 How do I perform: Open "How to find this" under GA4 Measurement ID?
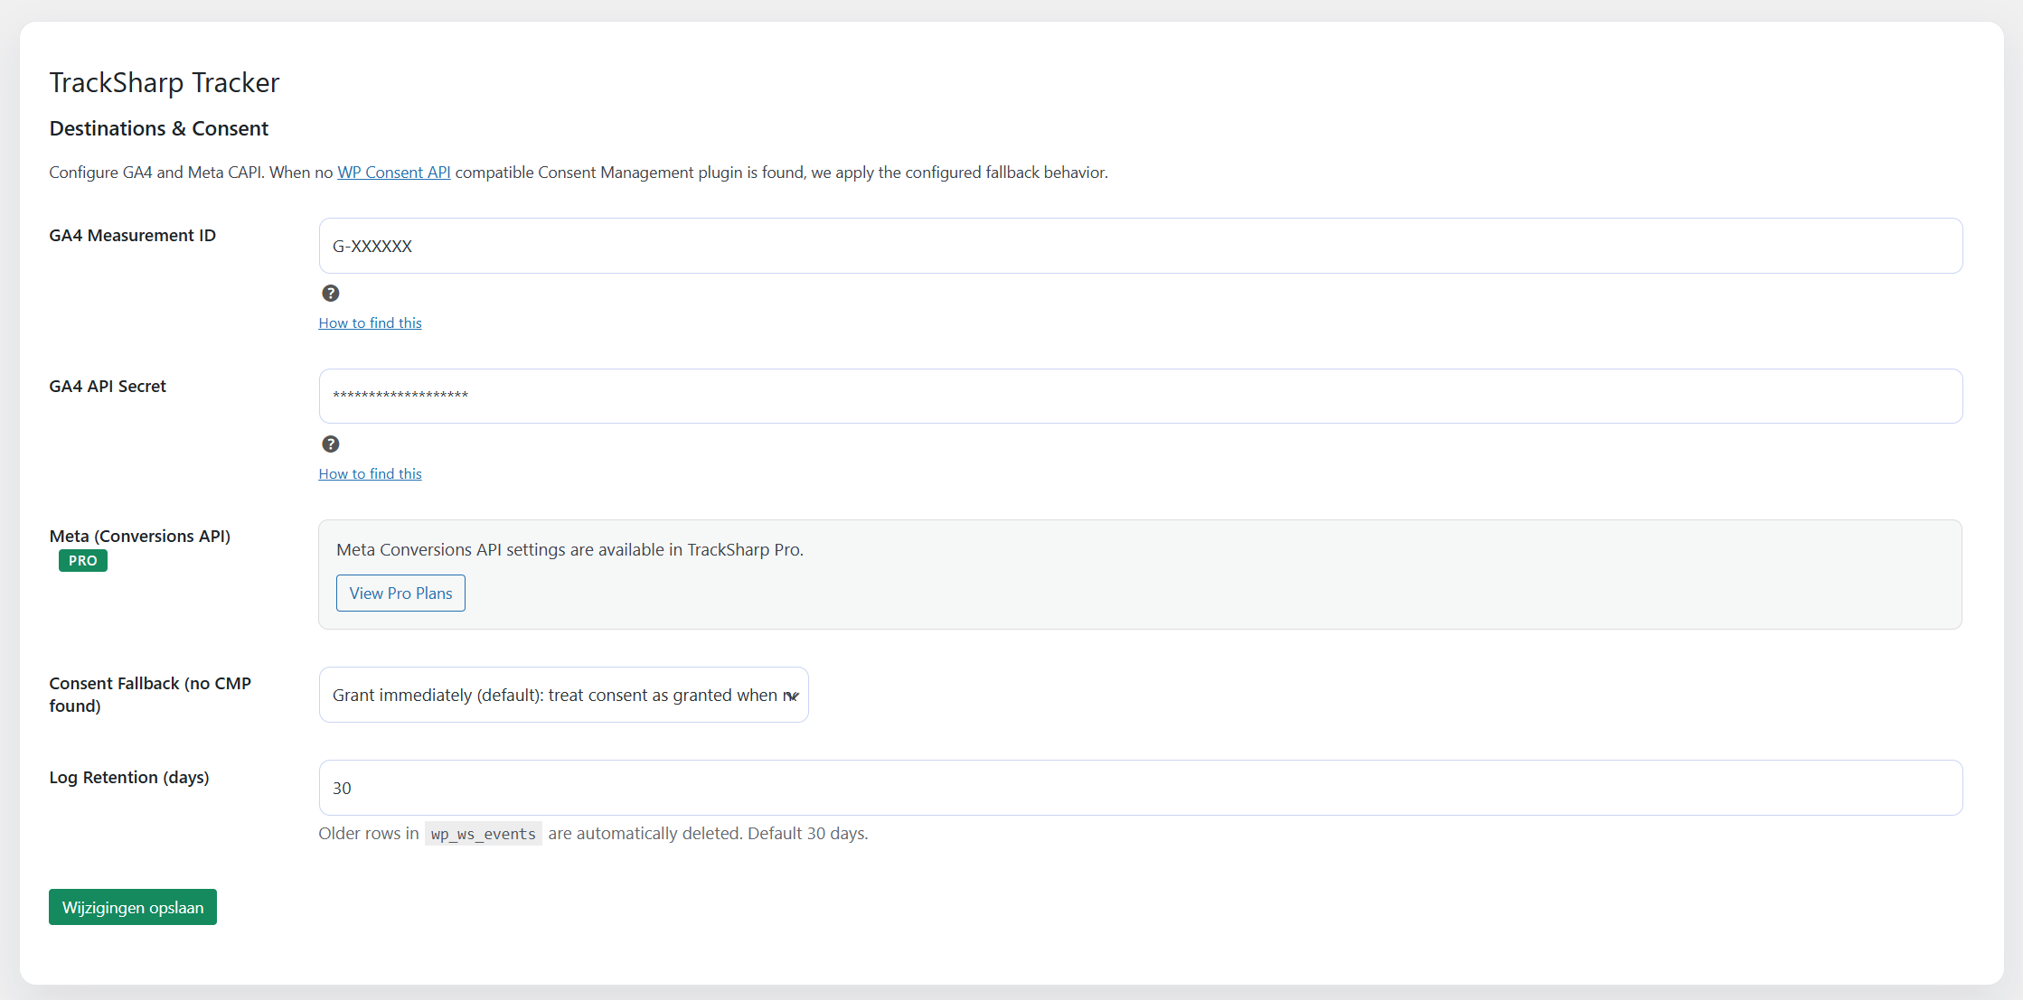point(370,322)
